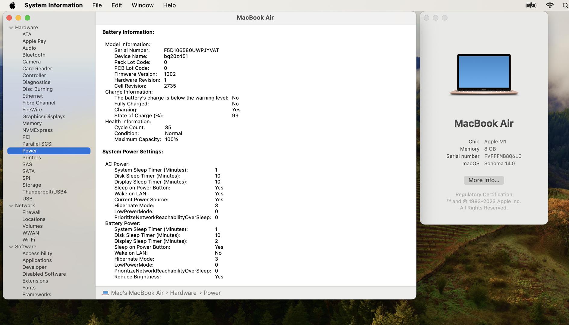Screen dimensions: 569x325
Task: Click serial number FVFFFMB8Q6LC in About window
Action: click(503, 156)
